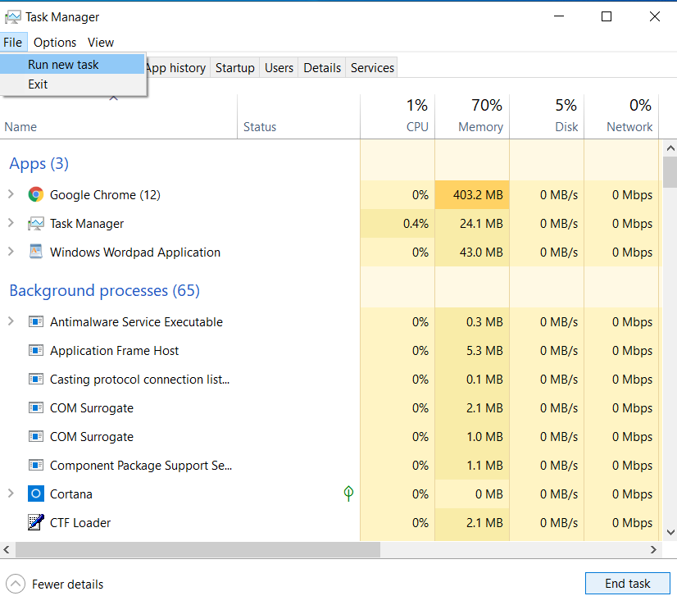The height and width of the screenshot is (605, 677).
Task: Click the Application Frame Host icon
Action: 36,350
